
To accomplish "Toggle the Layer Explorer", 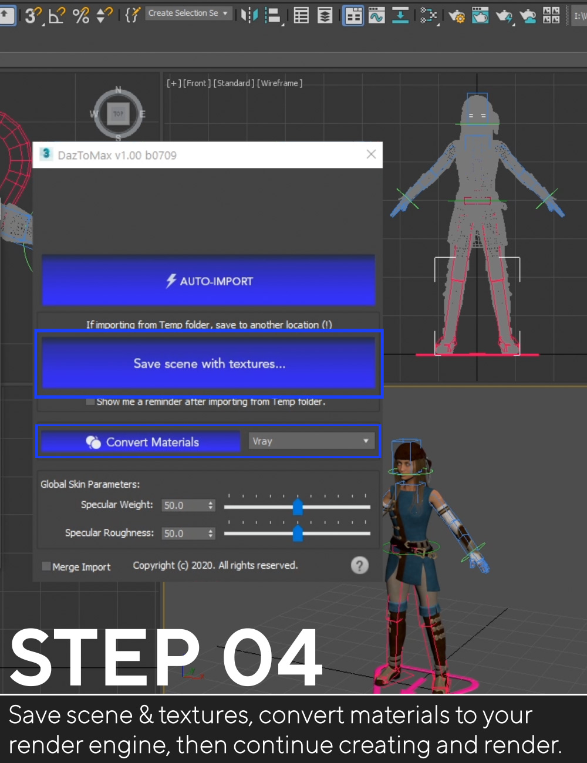I will click(x=325, y=15).
